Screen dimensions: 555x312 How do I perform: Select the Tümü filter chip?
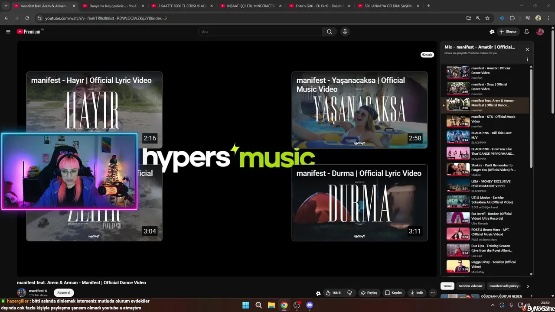pos(447,286)
